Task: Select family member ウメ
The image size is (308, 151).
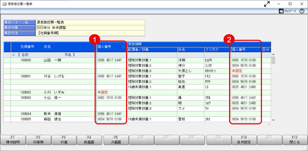Action: [x=181, y=108]
